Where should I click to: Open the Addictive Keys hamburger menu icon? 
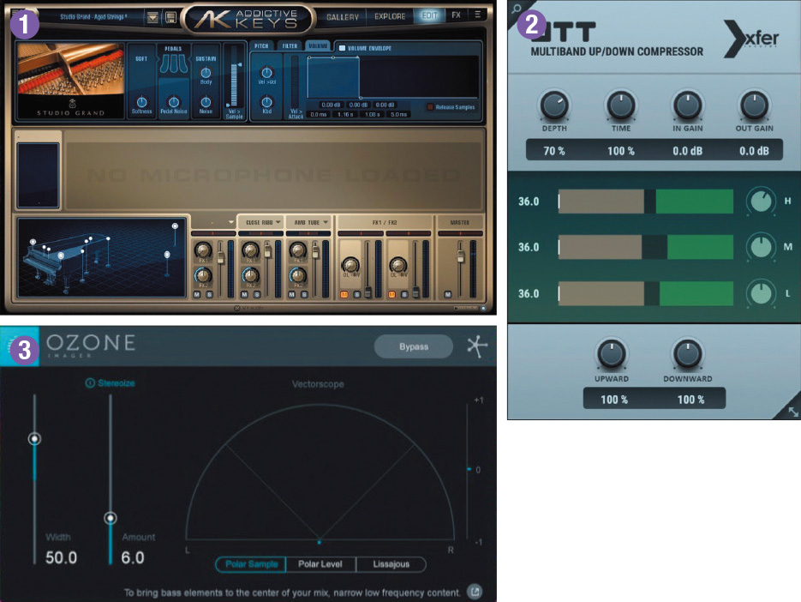pos(478,15)
